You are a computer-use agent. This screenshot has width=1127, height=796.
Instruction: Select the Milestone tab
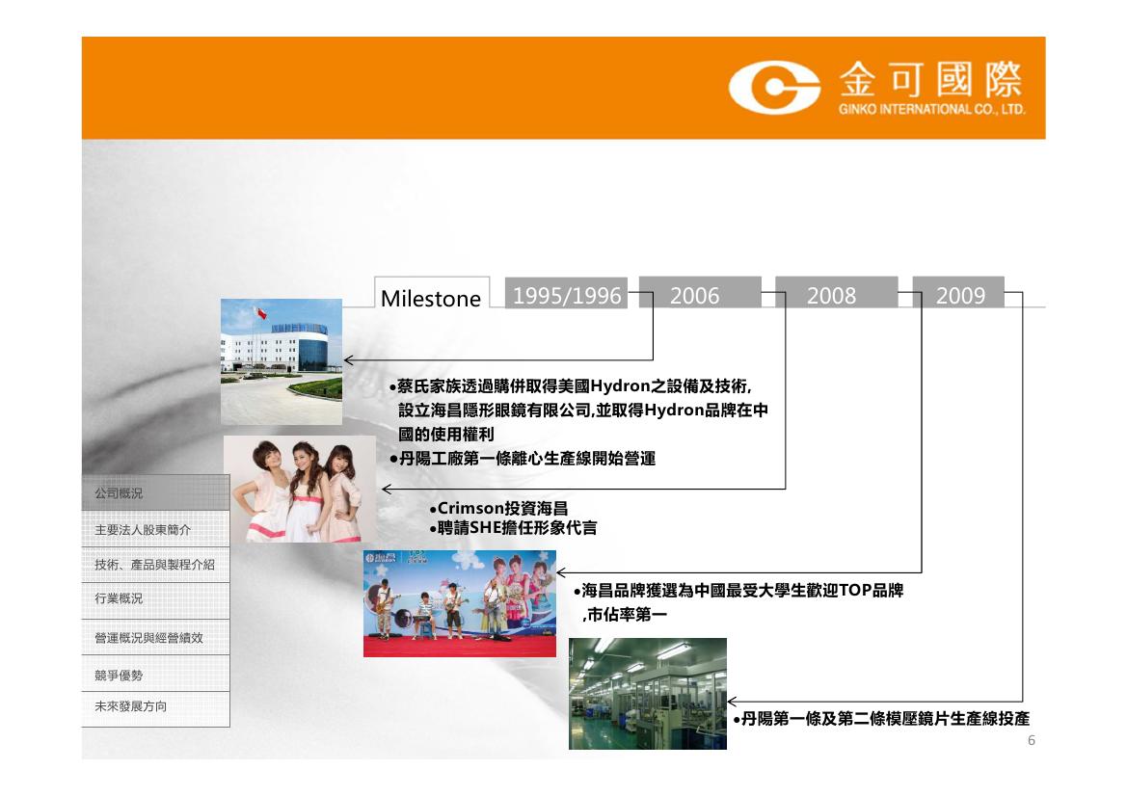click(x=431, y=293)
